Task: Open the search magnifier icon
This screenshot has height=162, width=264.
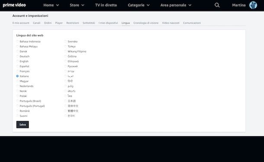Action: coord(217,5)
